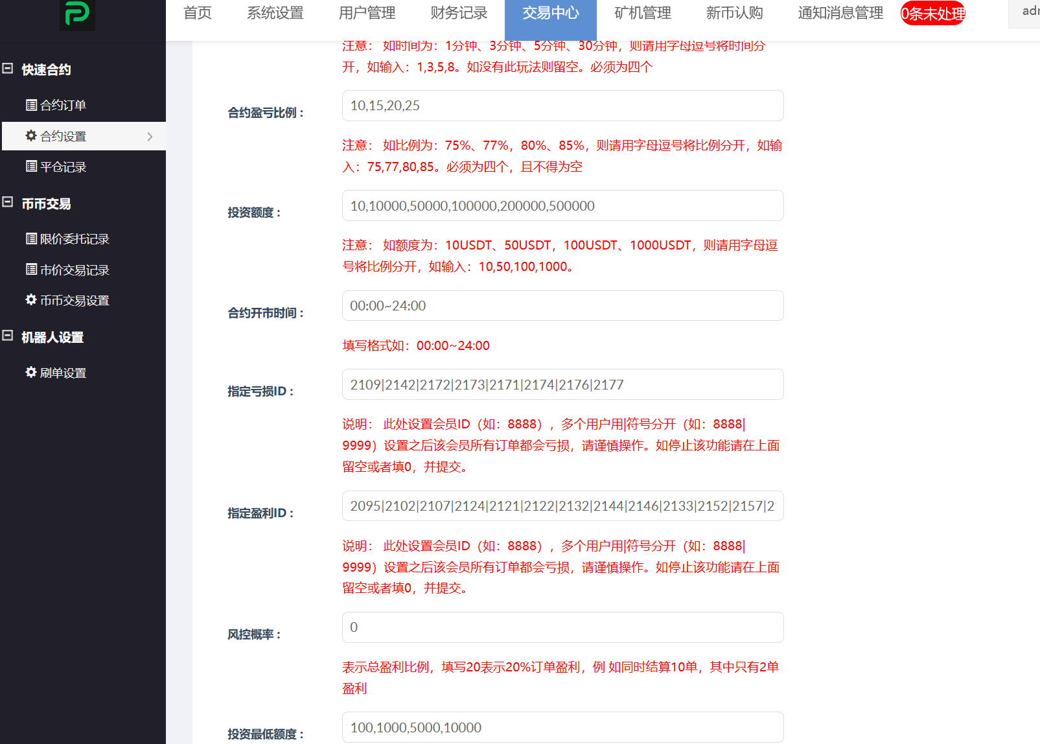Click the chevron arrow on 合约设置 row
The image size is (1040, 744).
pyautogui.click(x=150, y=137)
